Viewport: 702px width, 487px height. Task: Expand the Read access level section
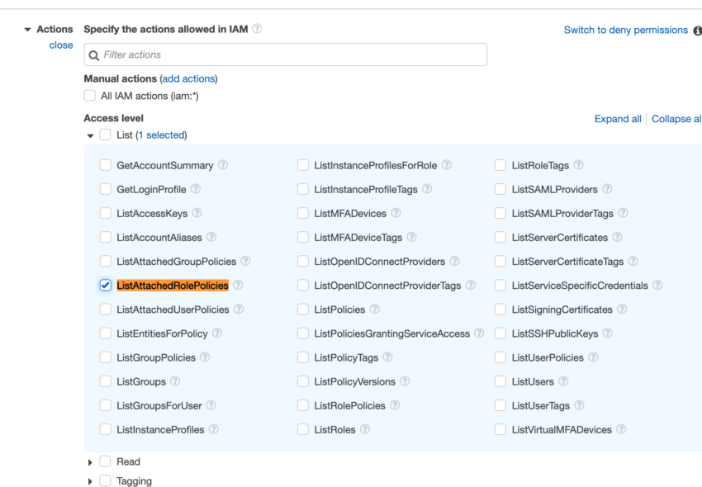[91, 461]
